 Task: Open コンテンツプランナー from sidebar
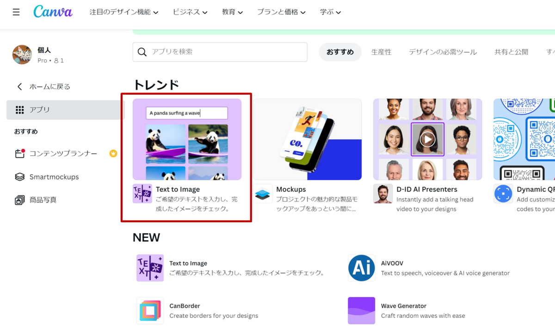[x=63, y=153]
